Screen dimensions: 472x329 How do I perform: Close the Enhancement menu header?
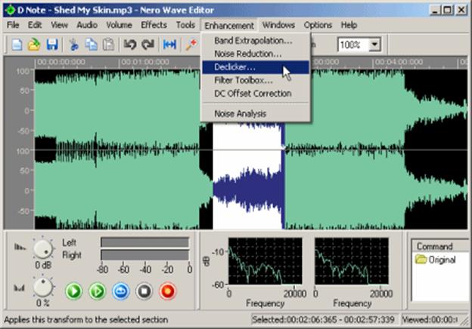(x=229, y=26)
